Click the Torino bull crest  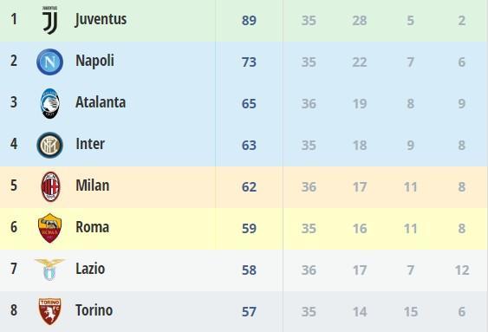[x=49, y=311]
